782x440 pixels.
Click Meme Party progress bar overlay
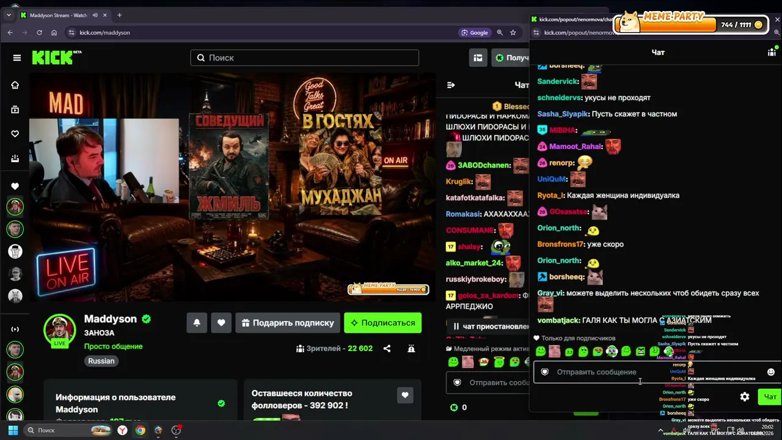[690, 24]
